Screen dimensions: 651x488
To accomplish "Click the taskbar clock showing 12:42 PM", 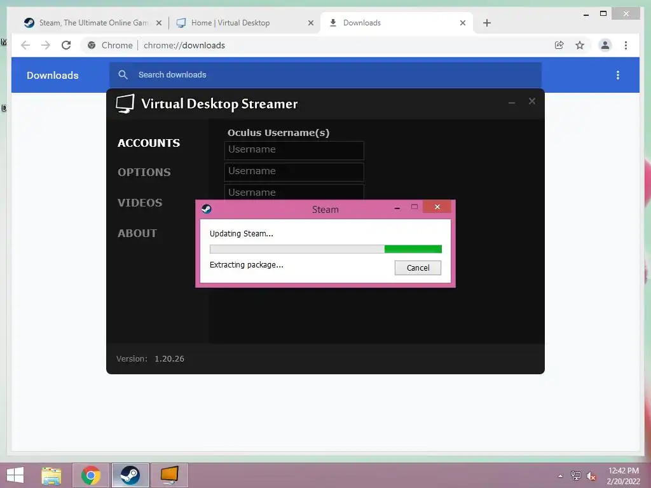I will (x=623, y=475).
